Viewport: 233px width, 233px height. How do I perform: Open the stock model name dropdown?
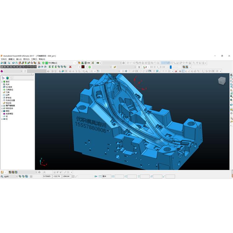click(21, 71)
